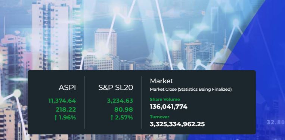Click the S&P SL20 2.57% percentage change
285x140 pixels.
point(124,118)
